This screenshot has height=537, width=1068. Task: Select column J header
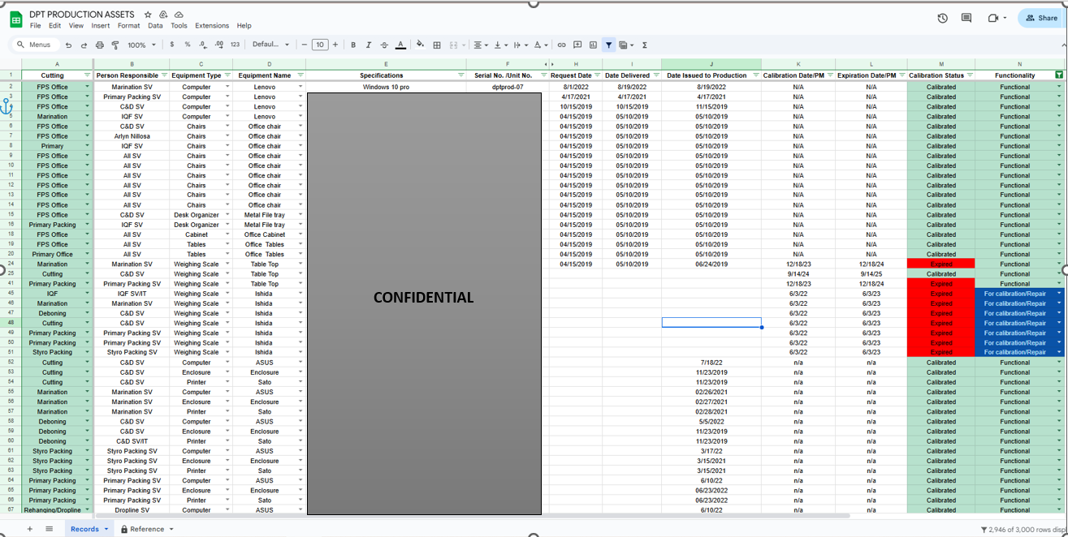click(711, 64)
